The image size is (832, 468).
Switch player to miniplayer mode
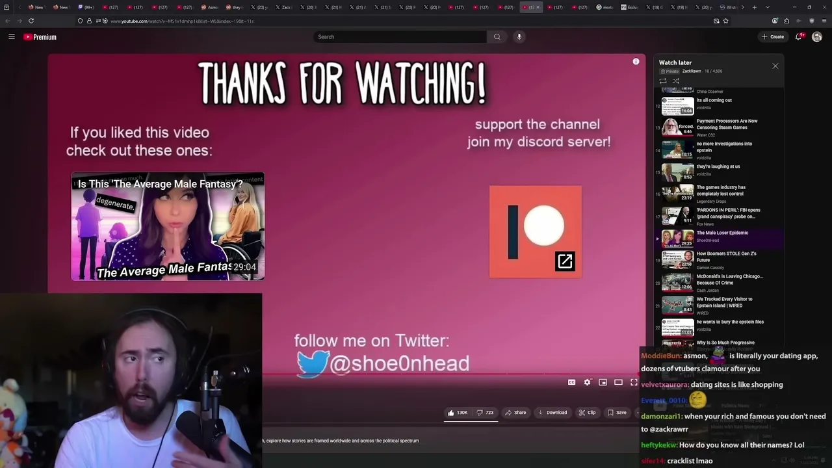(603, 382)
